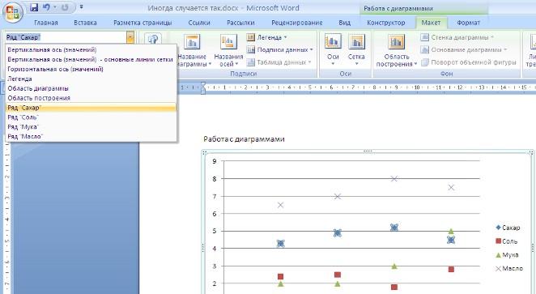
Task: Click the vertical axis label 9
Action: [x=215, y=161]
